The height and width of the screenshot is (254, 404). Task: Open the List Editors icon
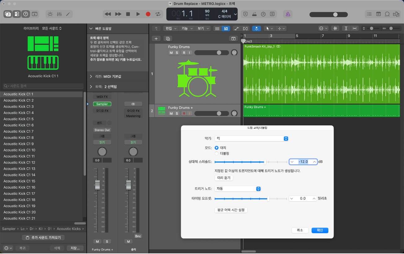click(369, 14)
